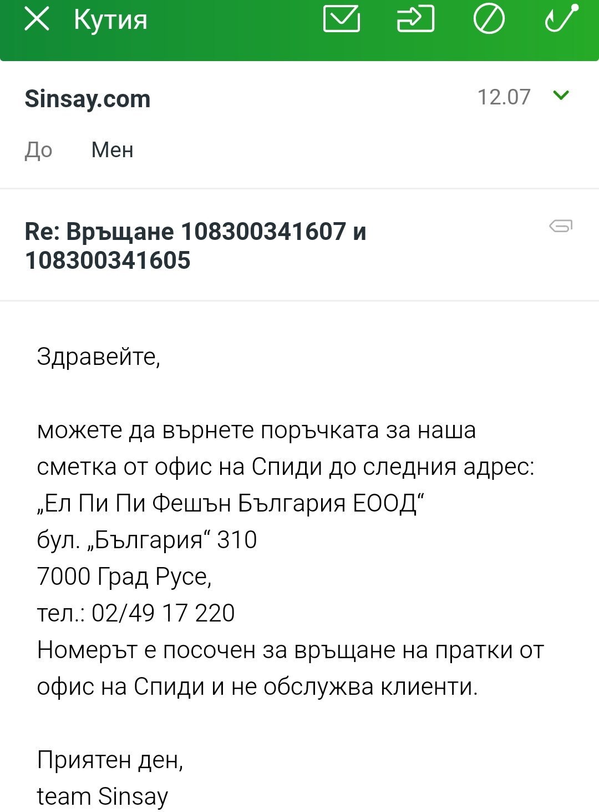Tap the бул. „България“ 310 address line
Screen dimensions: 599x812
coord(147,540)
